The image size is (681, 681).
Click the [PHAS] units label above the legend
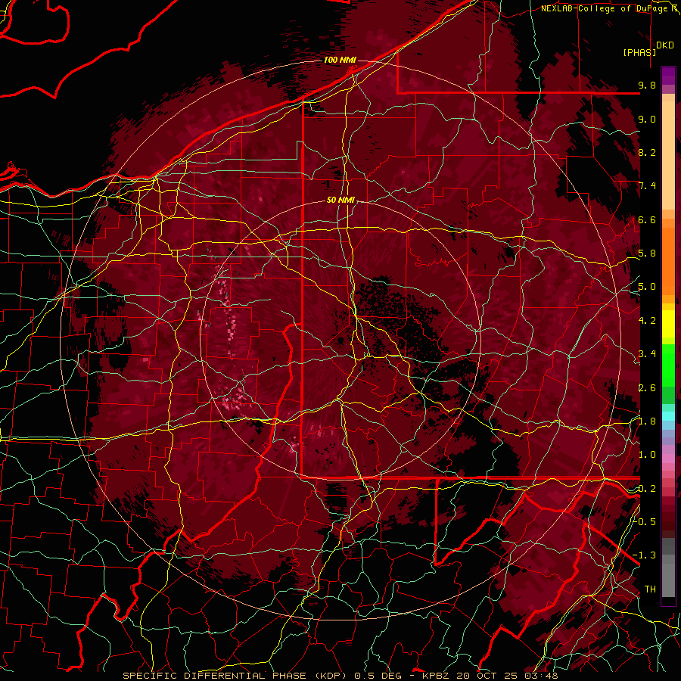point(639,52)
